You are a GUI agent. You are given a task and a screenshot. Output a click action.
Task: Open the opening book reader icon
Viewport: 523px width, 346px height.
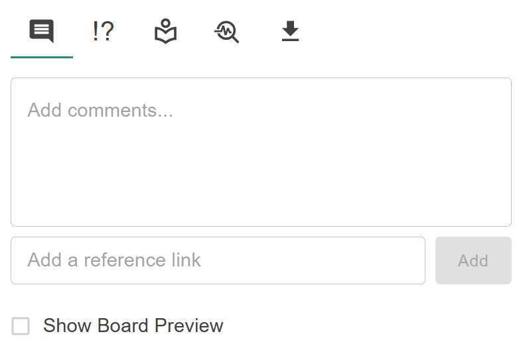point(165,31)
